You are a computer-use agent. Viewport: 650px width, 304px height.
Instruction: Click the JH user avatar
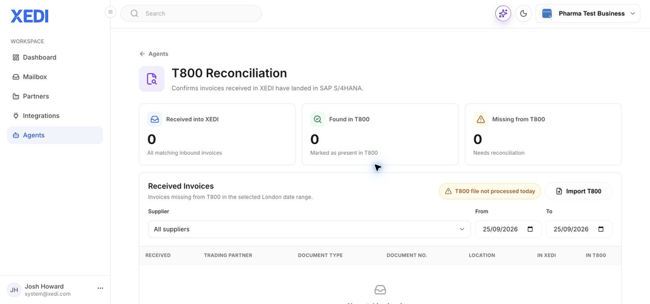(14, 290)
